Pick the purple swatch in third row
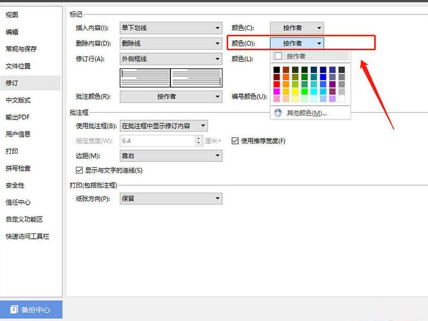The height and width of the screenshot is (321, 428). [332, 84]
